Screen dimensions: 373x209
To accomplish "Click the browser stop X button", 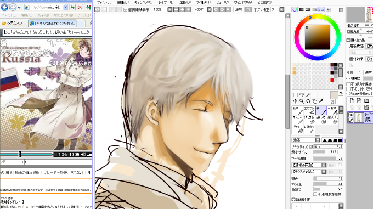I will (x=80, y=7).
